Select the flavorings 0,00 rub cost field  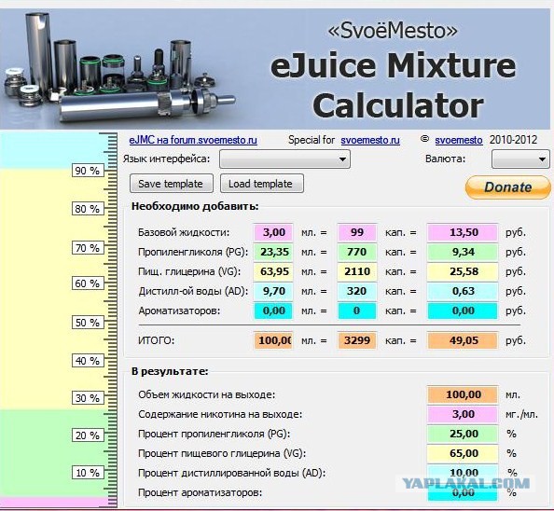[x=463, y=311]
